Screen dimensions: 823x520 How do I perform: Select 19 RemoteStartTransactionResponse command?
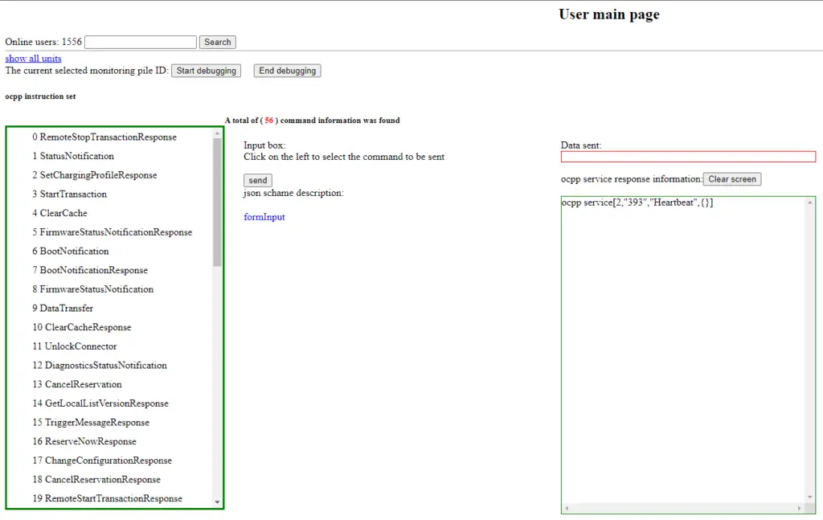point(108,498)
